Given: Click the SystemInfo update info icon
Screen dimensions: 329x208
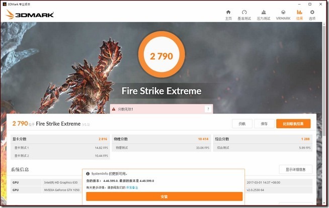Looking at the screenshot, I should (x=88, y=174).
